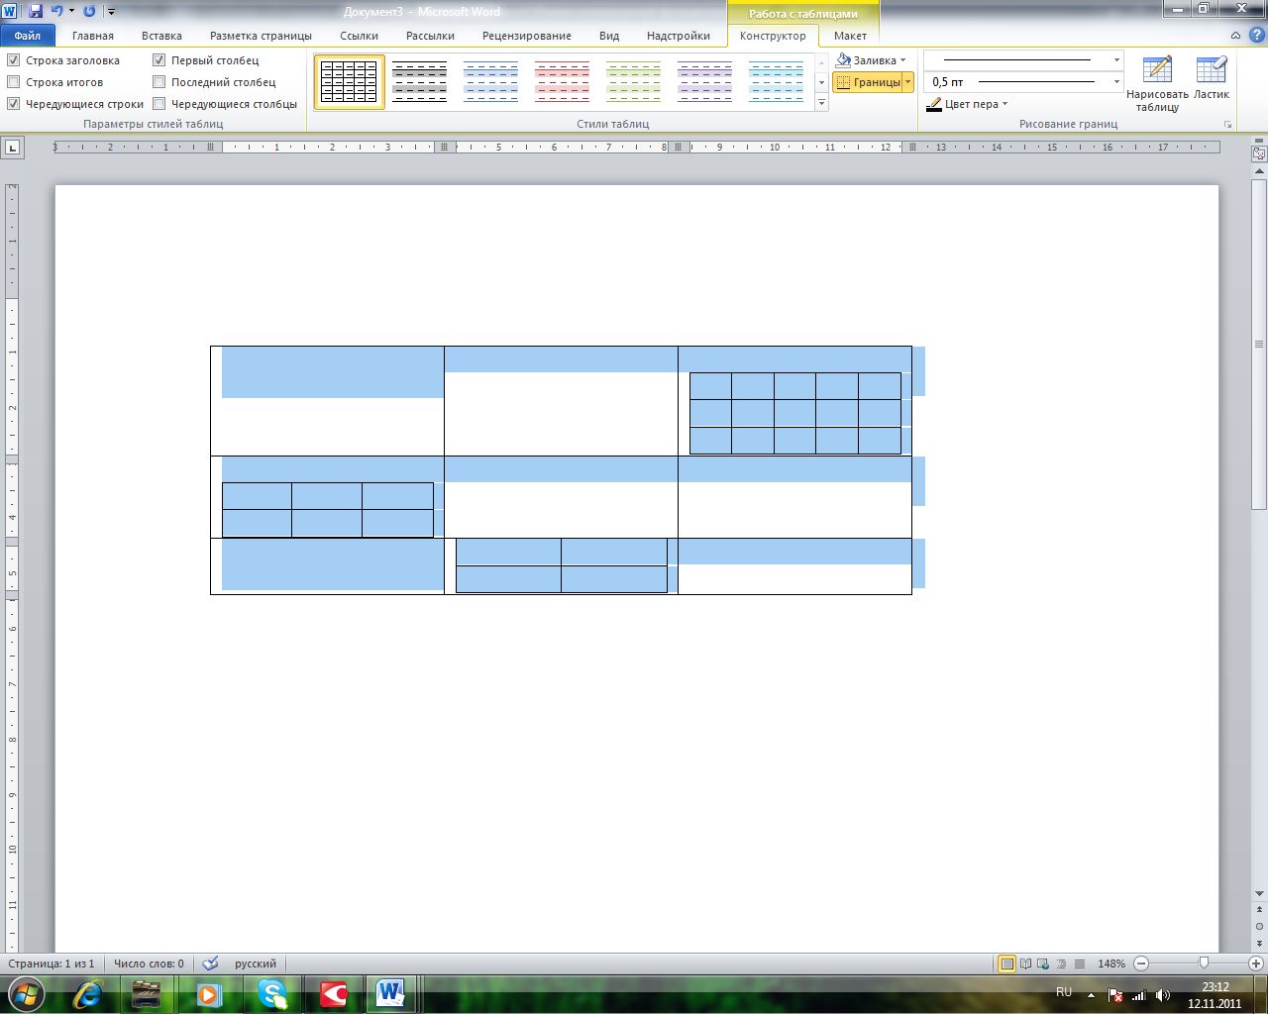Show the next row of table styles
Screen dimensions: 1268x1014
click(x=821, y=82)
